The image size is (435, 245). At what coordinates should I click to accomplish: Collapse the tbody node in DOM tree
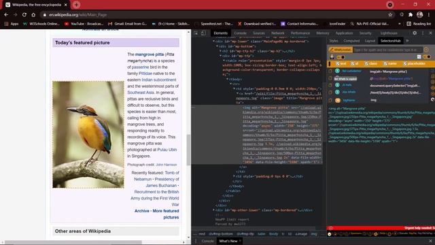coord(228,79)
